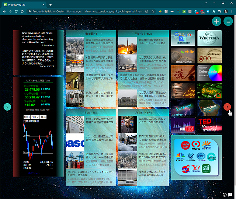Go to next page with red arrow
This screenshot has width=236, height=199.
[x=227, y=107]
